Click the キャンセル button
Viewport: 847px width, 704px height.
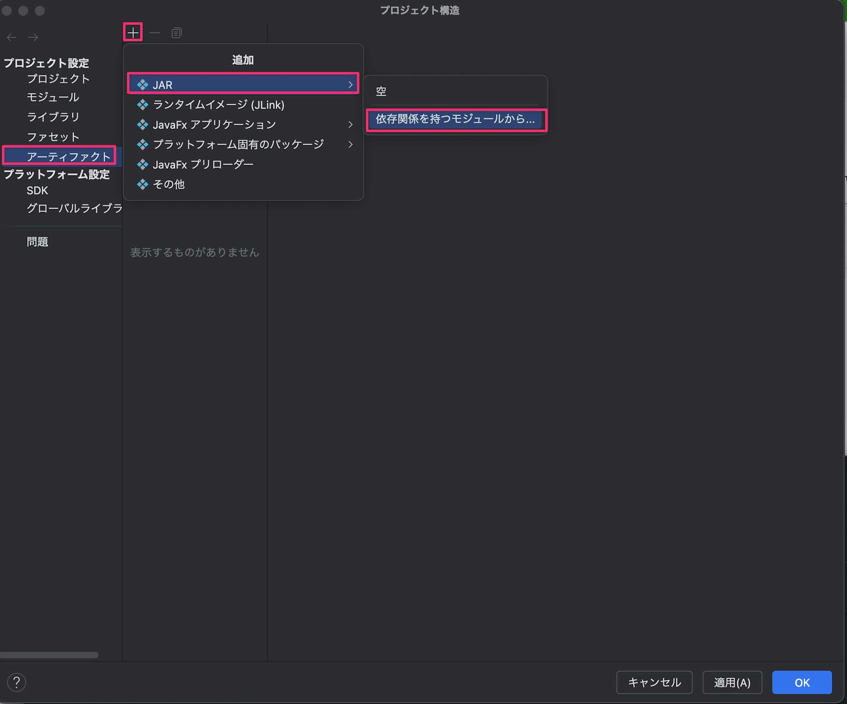point(654,682)
